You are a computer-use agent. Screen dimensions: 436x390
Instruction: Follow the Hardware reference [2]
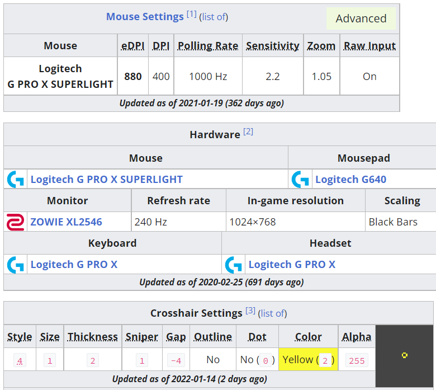(248, 131)
